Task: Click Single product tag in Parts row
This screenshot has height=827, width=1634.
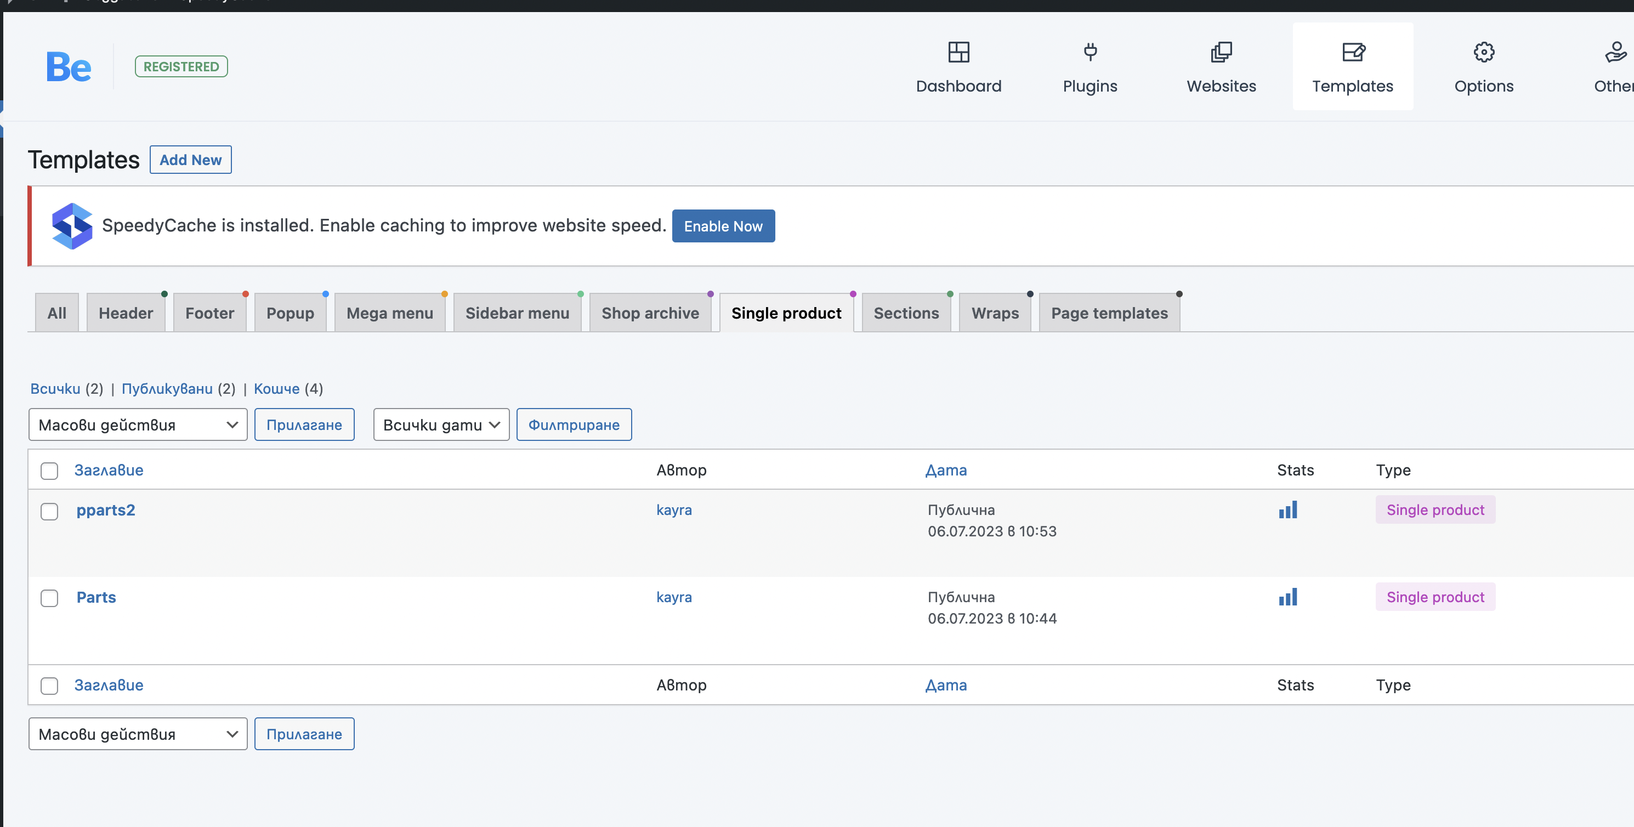Action: (x=1435, y=596)
